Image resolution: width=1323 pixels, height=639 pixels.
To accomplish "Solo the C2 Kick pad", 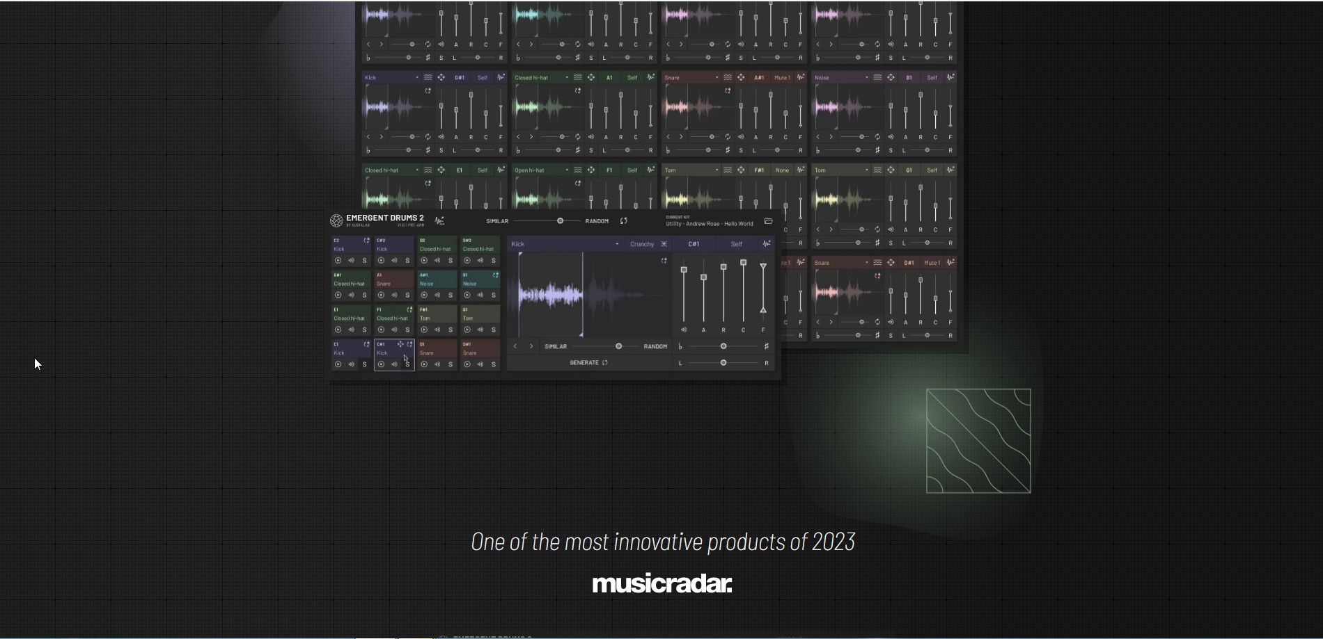I will [x=364, y=261].
